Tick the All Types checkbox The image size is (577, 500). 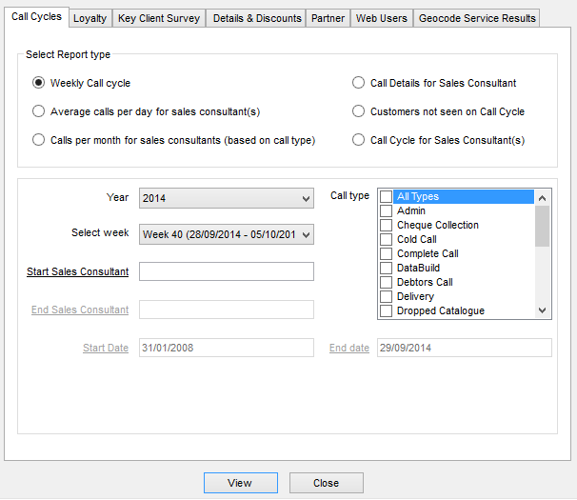tap(386, 196)
